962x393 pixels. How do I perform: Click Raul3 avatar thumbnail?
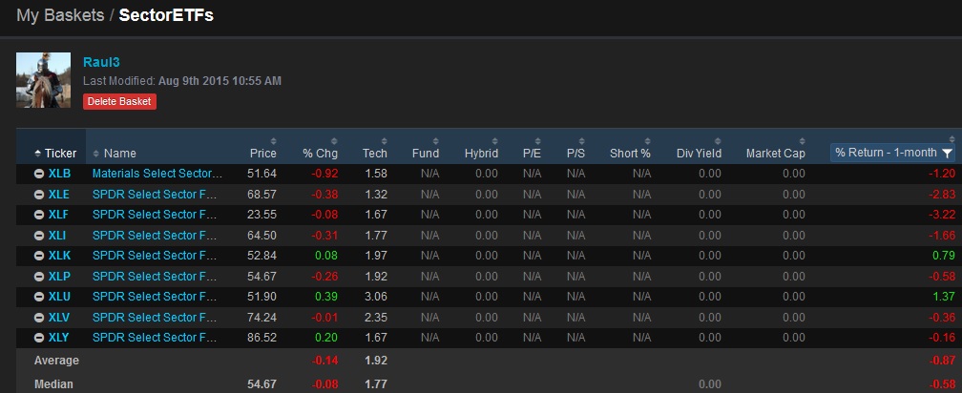pyautogui.click(x=43, y=80)
